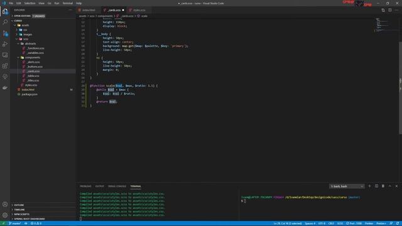Viewport: 402px width, 226px height.
Task: Open the Source Control view icon
Action: pyautogui.click(x=5, y=33)
